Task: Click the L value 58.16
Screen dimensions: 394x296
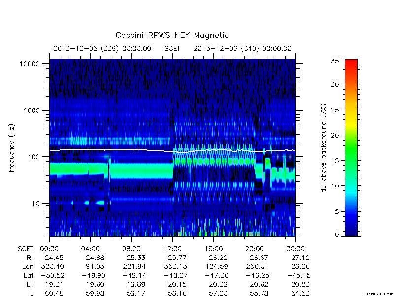Action: click(177, 293)
